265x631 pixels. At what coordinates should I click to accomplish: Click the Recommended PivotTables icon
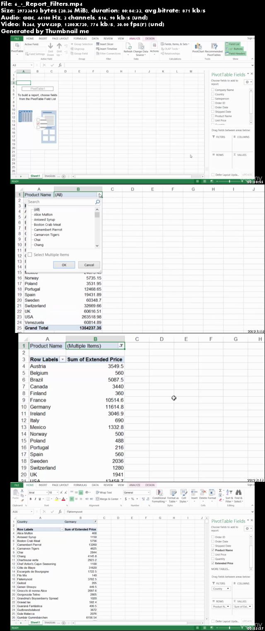(x=214, y=46)
